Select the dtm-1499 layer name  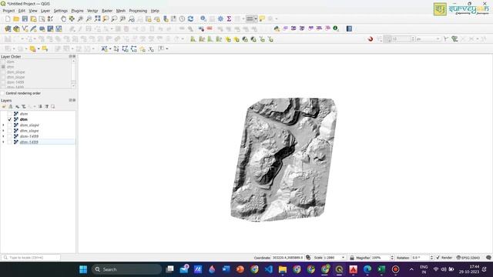tap(29, 142)
